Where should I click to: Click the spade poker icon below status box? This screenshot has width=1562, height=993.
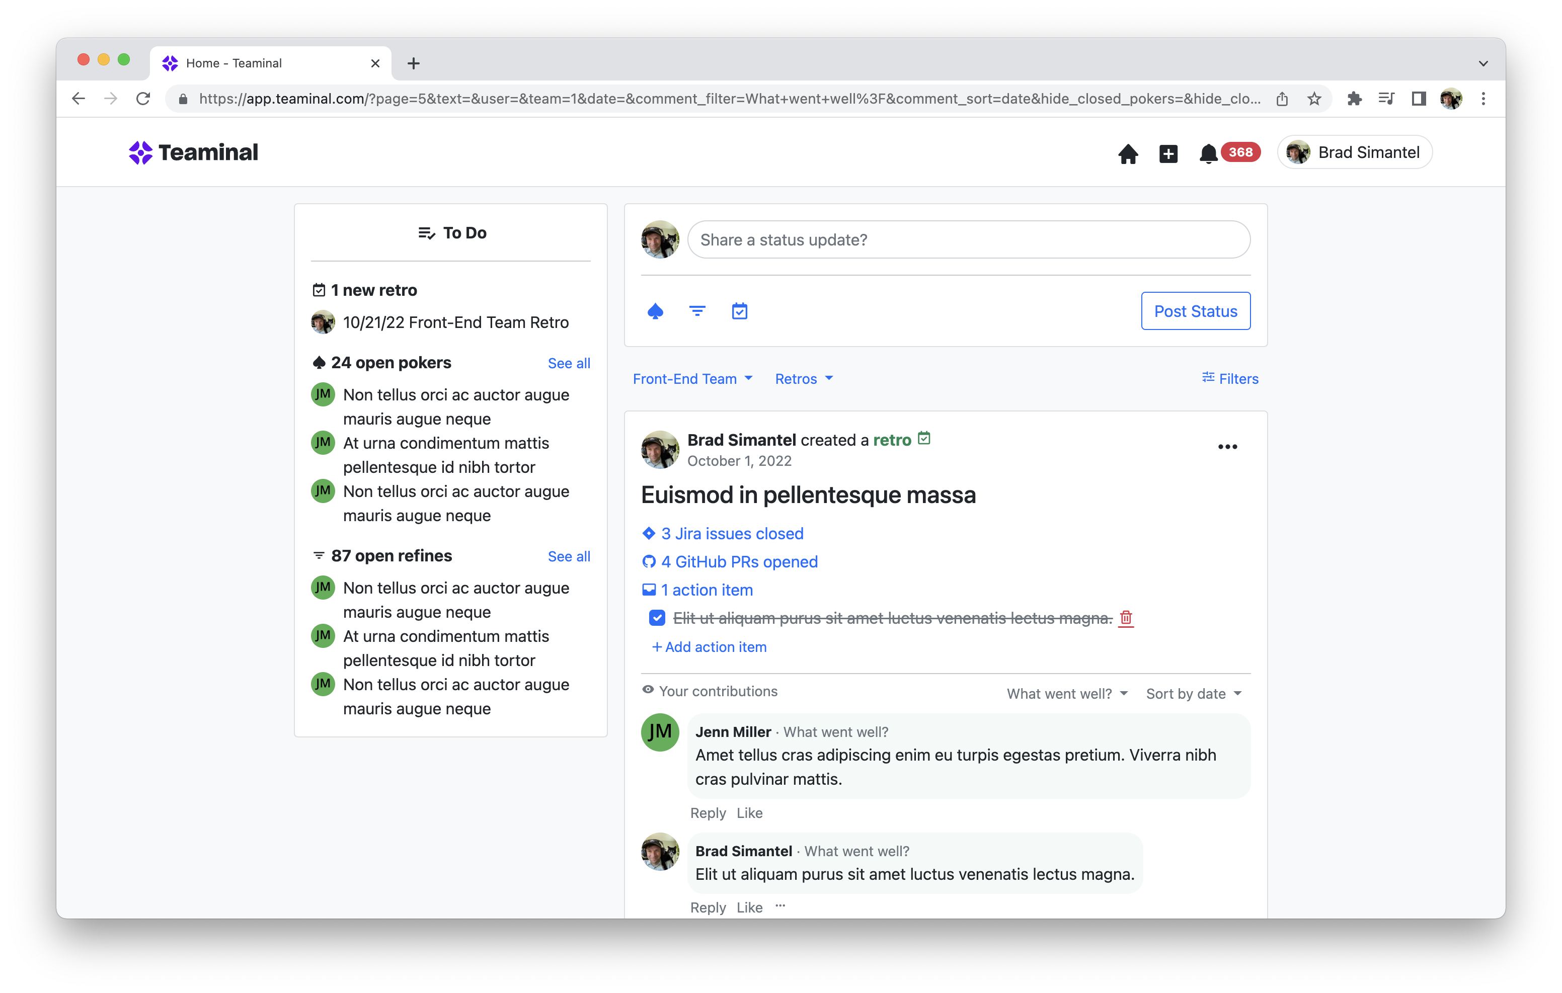coord(655,311)
